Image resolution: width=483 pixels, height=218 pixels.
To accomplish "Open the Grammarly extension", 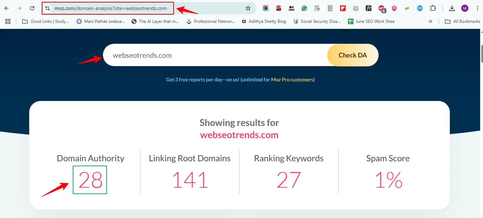I will coord(304,8).
